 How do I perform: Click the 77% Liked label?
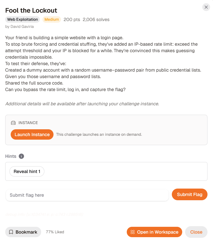tap(55, 232)
